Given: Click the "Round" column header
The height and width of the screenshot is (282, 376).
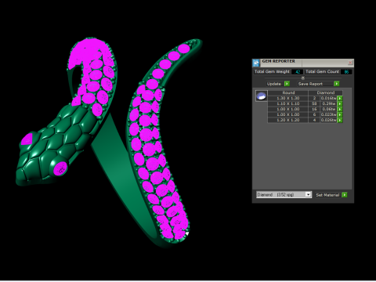Looking at the screenshot, I should pos(288,92).
